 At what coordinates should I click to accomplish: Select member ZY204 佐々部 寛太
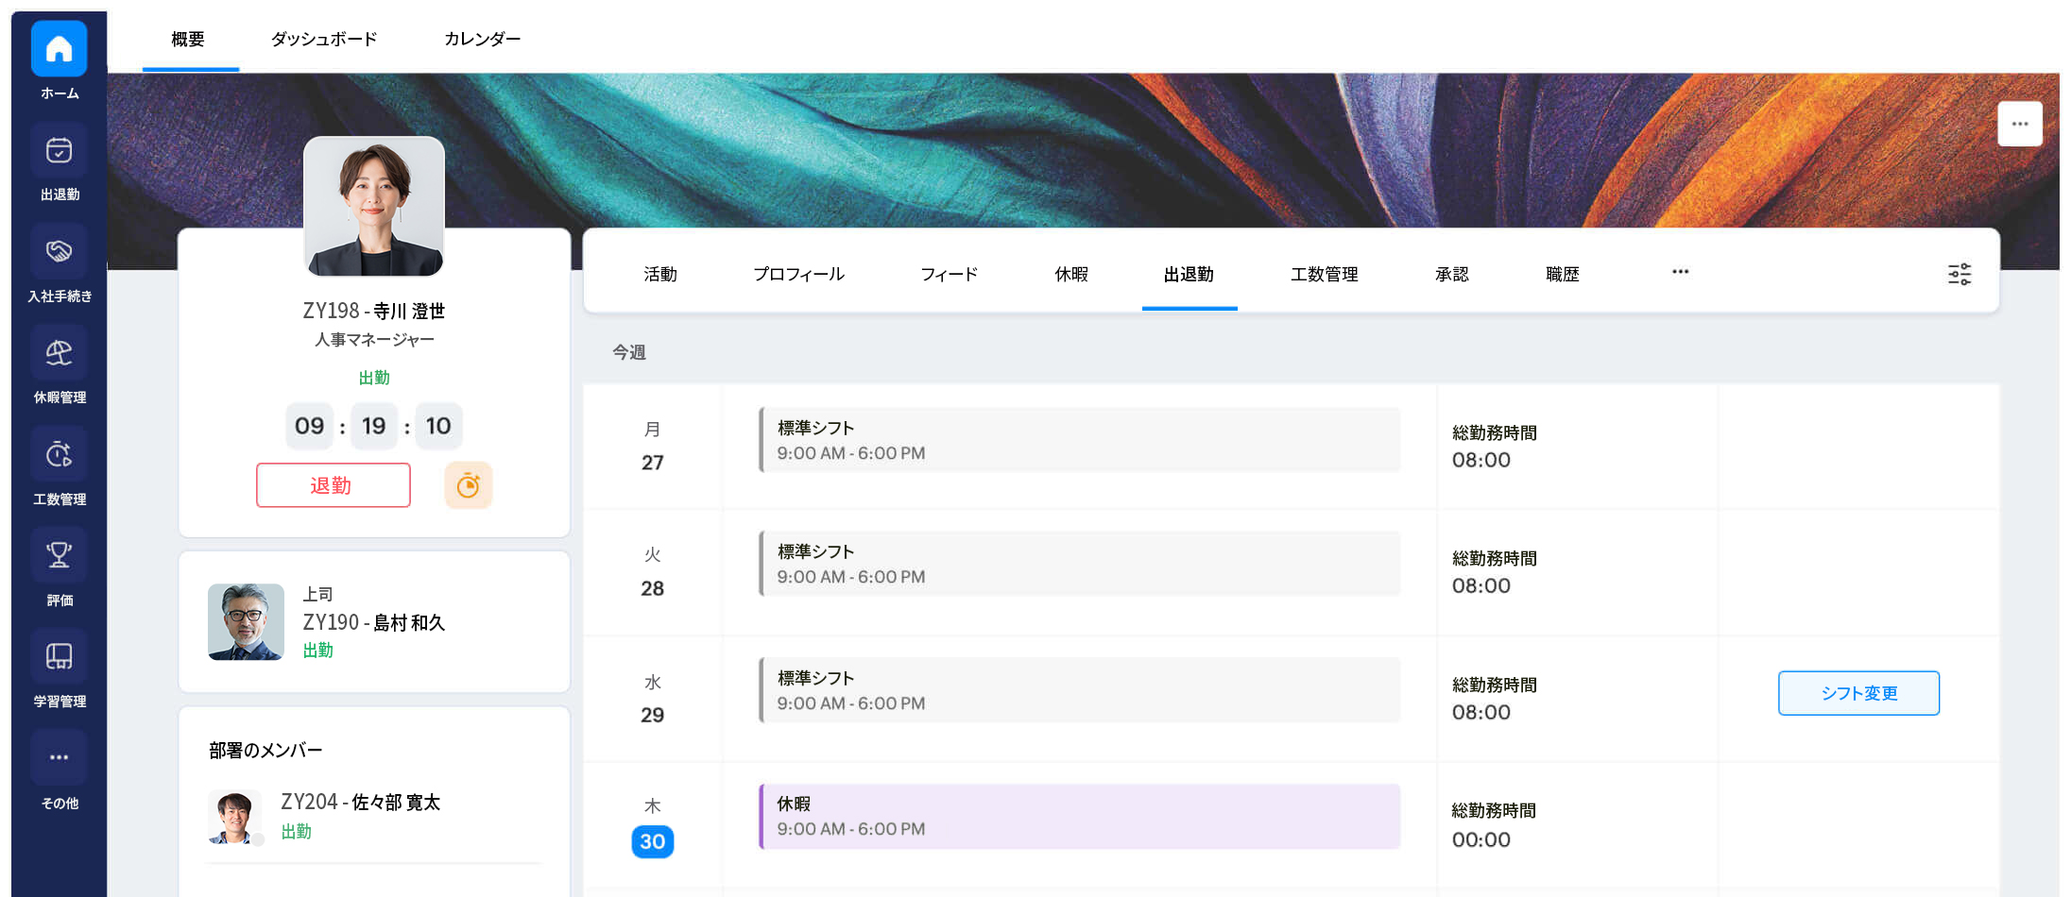(363, 803)
